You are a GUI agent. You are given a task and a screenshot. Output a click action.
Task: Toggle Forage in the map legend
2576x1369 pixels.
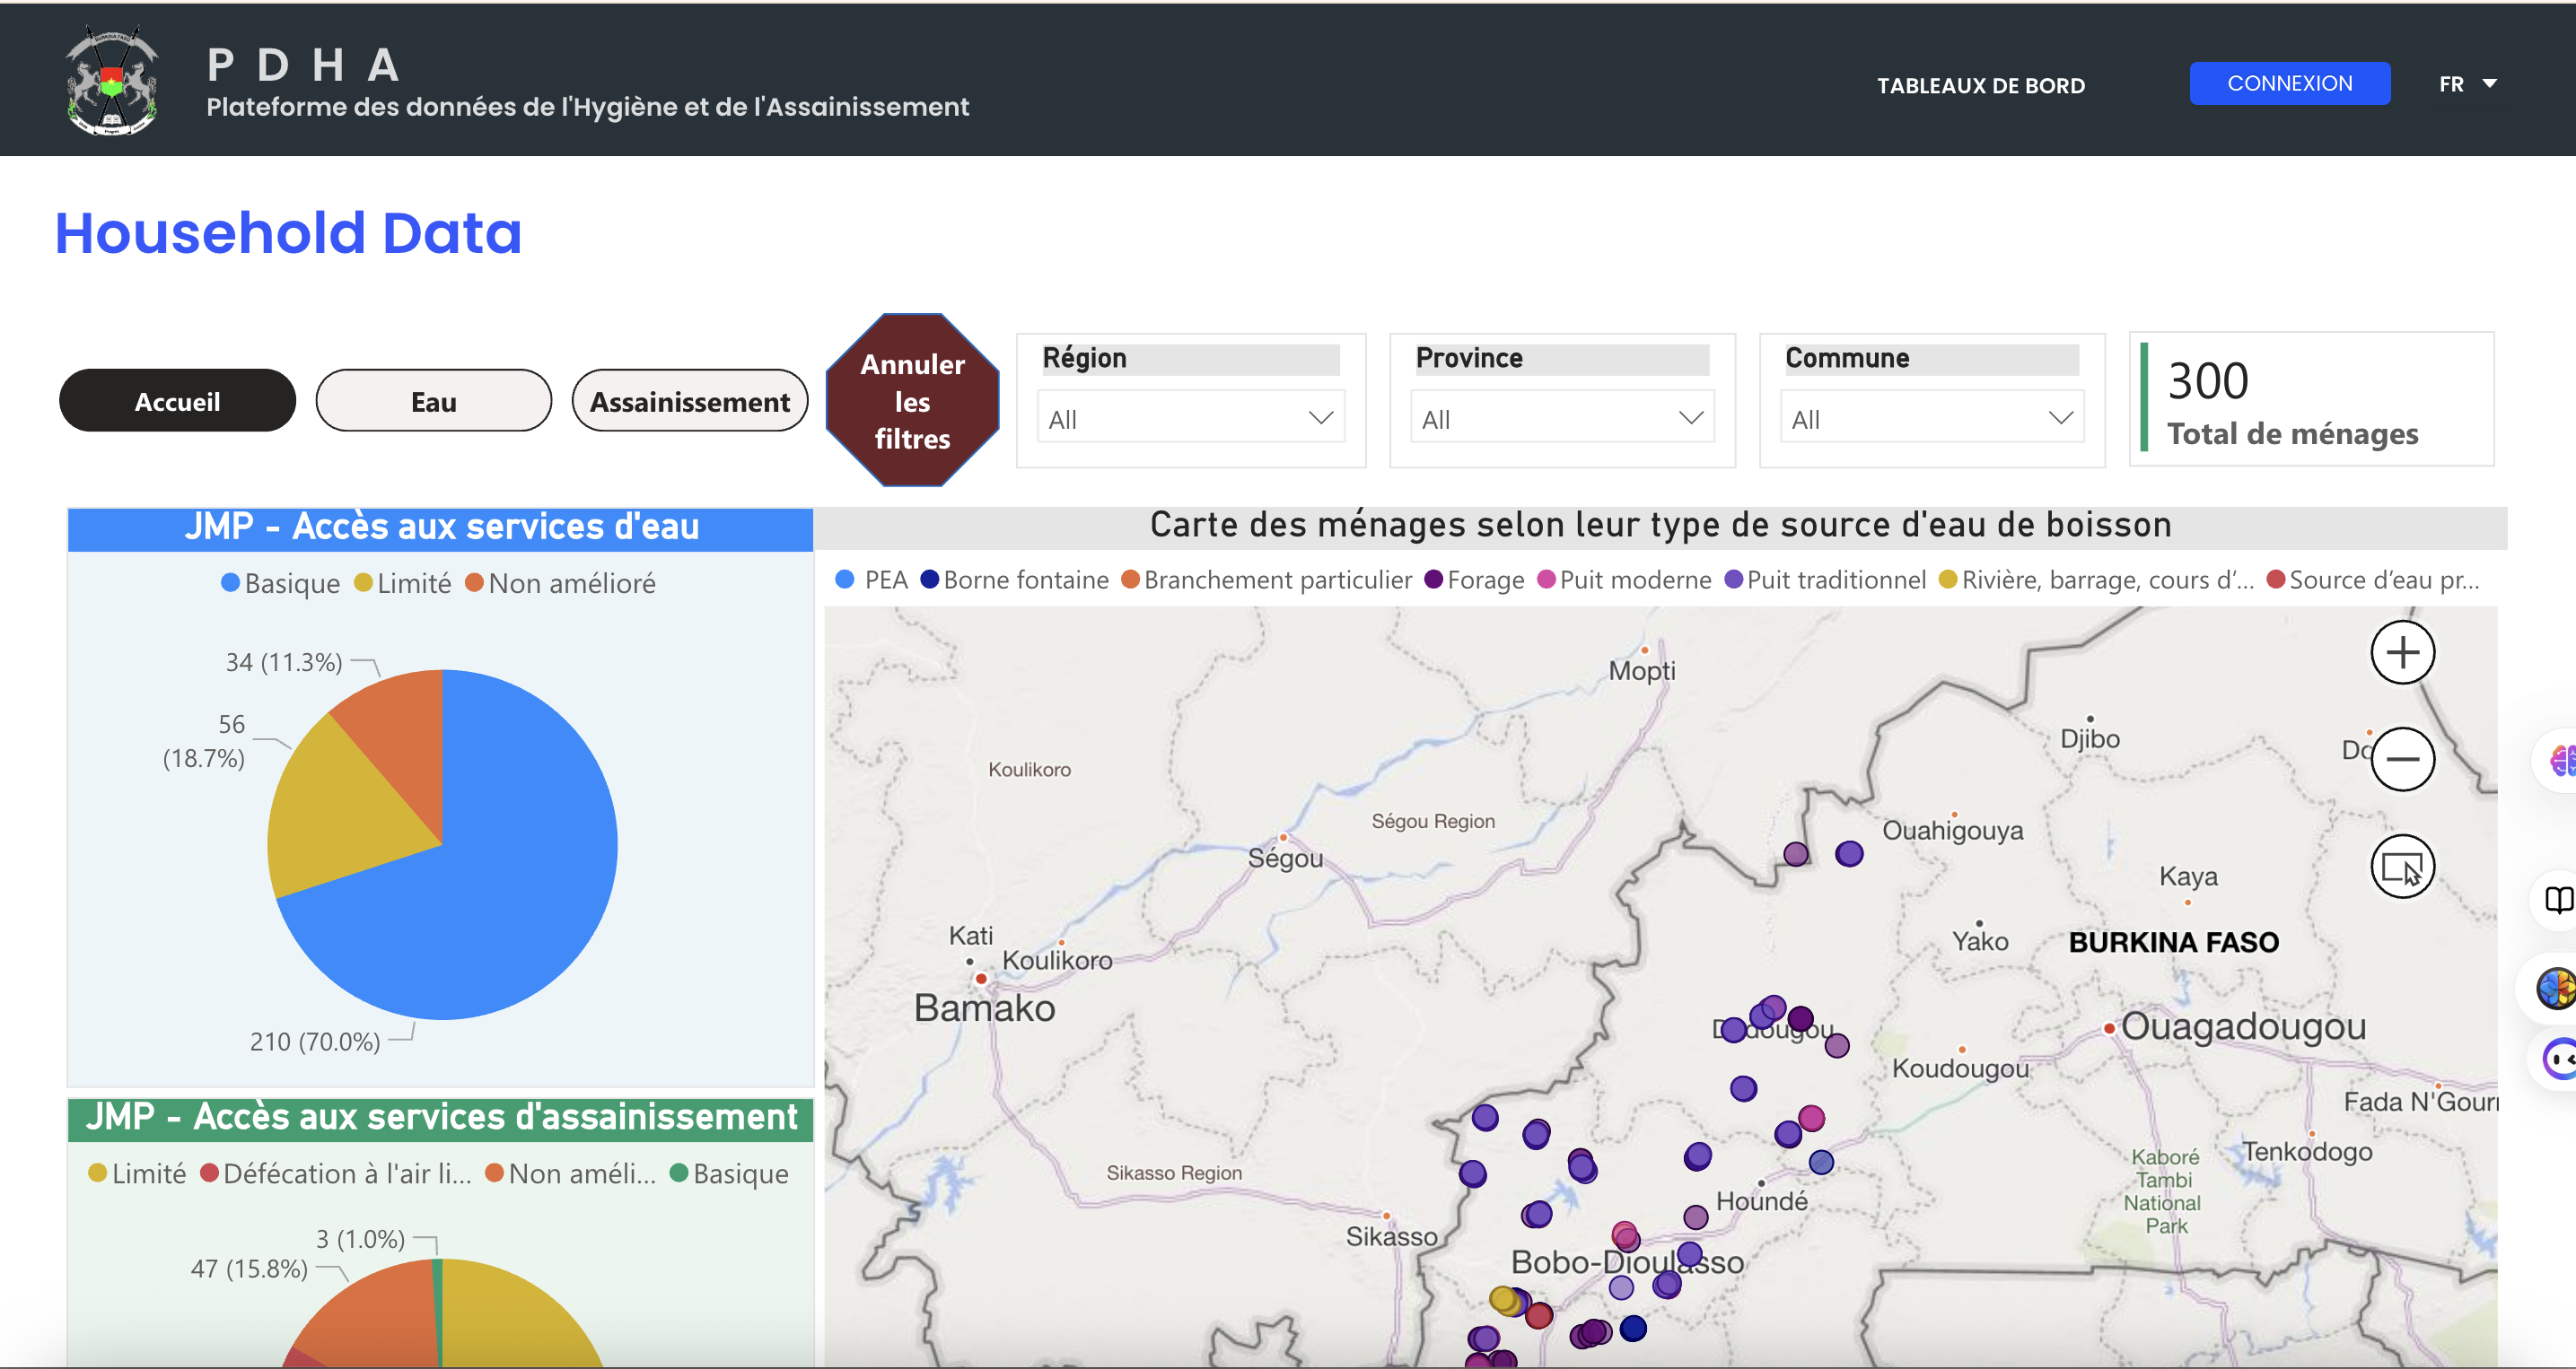(x=1474, y=580)
